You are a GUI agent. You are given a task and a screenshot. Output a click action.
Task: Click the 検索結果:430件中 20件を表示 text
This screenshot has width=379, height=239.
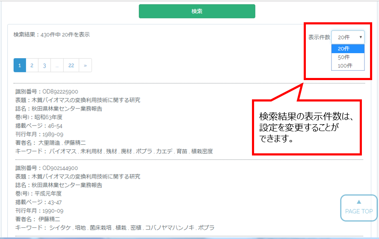click(51, 35)
